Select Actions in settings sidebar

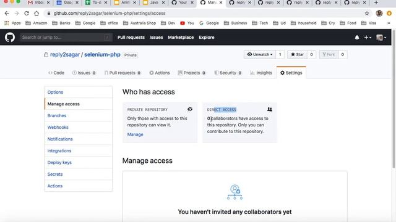coord(79,186)
